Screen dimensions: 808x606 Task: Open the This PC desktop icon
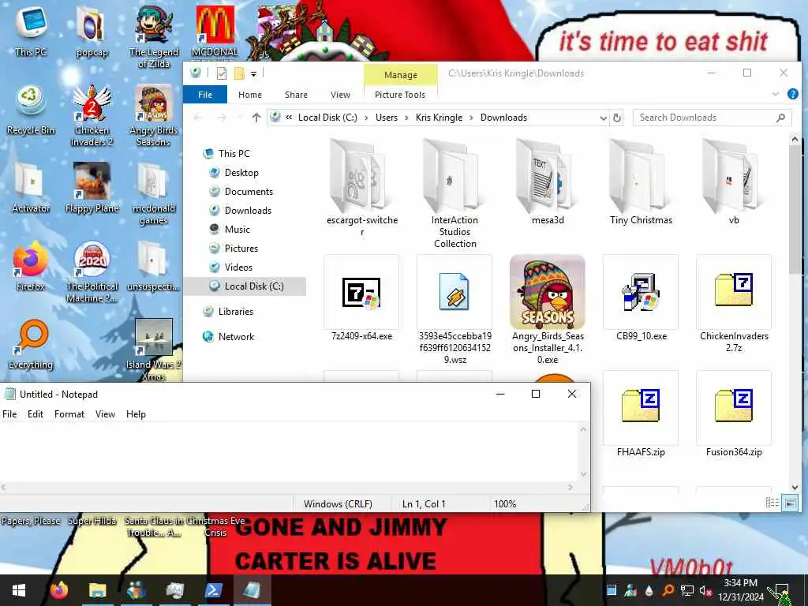[31, 31]
